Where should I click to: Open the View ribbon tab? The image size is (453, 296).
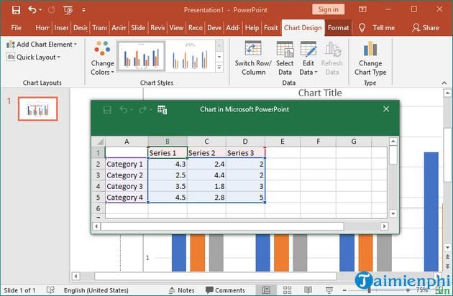click(x=176, y=28)
